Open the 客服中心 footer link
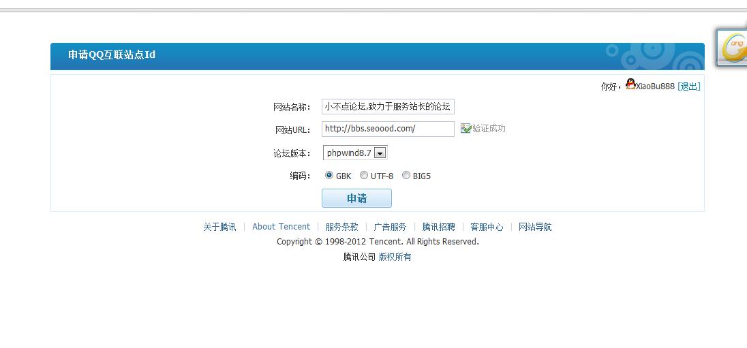 click(x=487, y=227)
